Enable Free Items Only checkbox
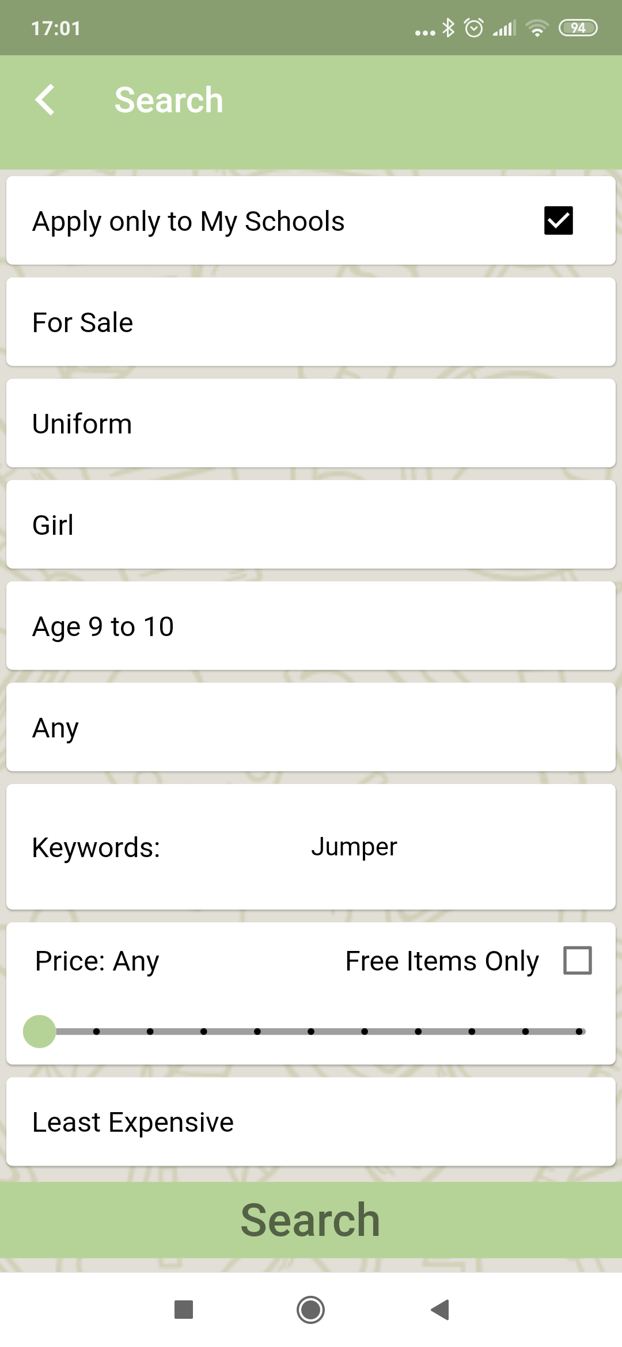 pos(578,960)
